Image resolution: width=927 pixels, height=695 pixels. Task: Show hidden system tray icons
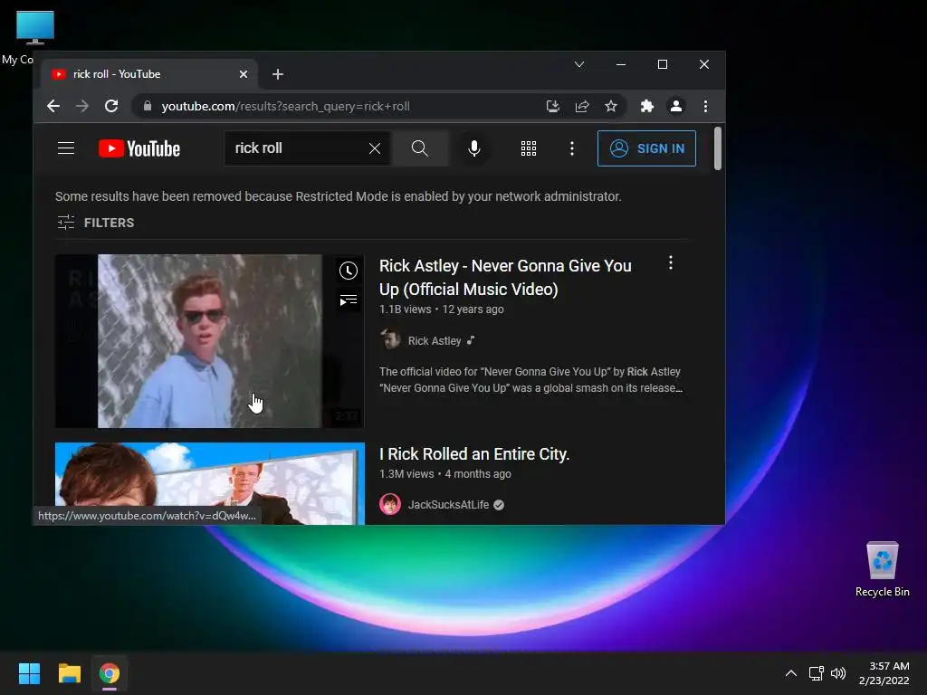click(791, 673)
